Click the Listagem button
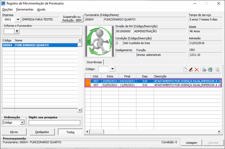 coord(191,143)
